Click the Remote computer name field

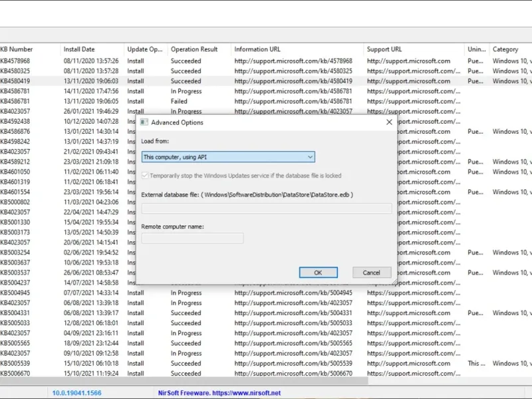(x=192, y=238)
